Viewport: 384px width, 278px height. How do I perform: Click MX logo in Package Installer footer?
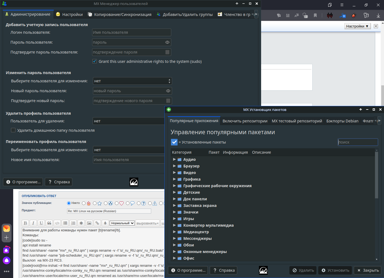(x=263, y=270)
